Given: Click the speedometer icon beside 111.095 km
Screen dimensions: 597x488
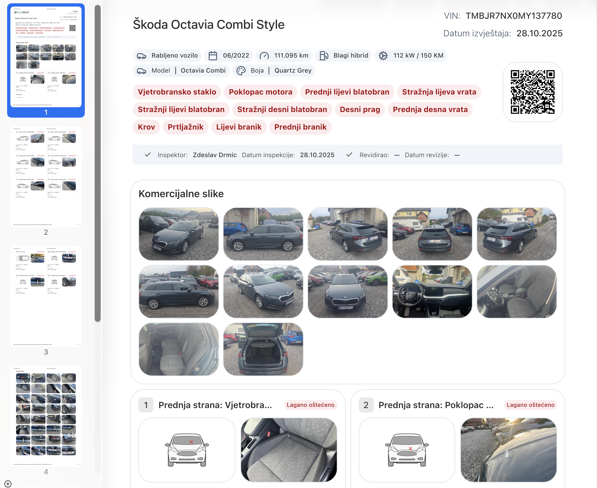Looking at the screenshot, I should (264, 56).
